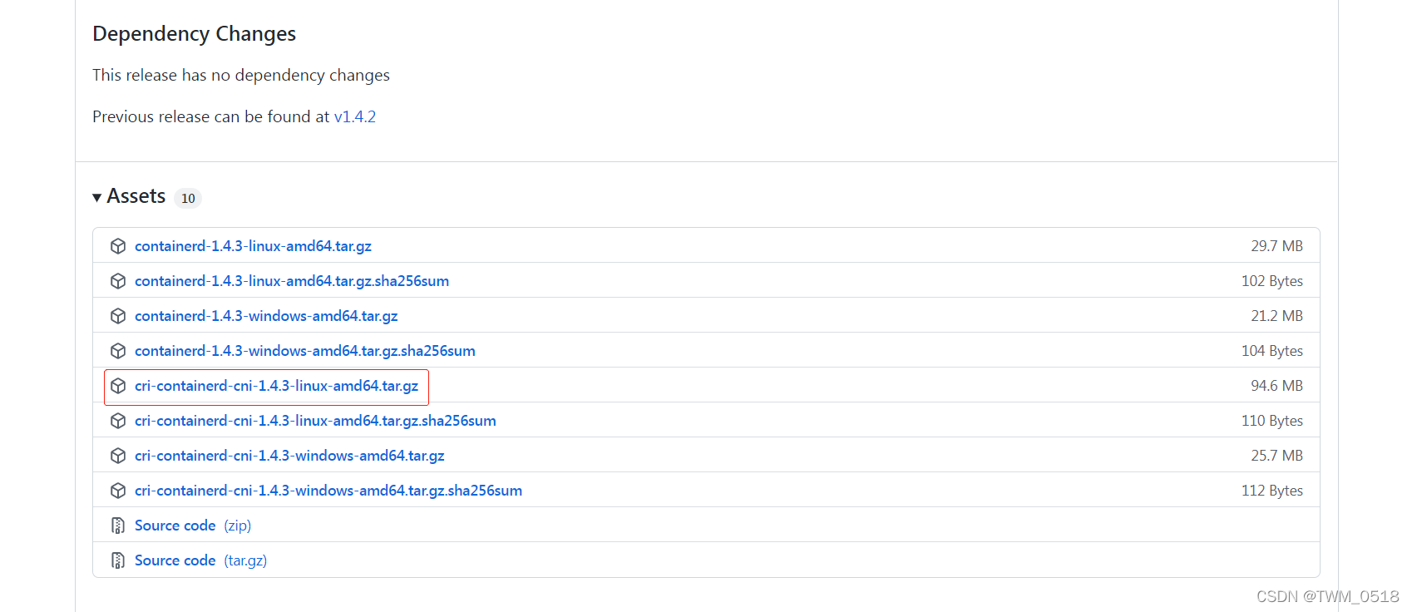Click the 29.7 MB file size
Image resolution: width=1412 pixels, height=612 pixels.
[1276, 246]
